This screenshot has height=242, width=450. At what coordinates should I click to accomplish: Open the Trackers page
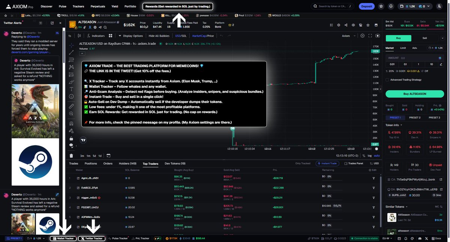[x=78, y=6]
